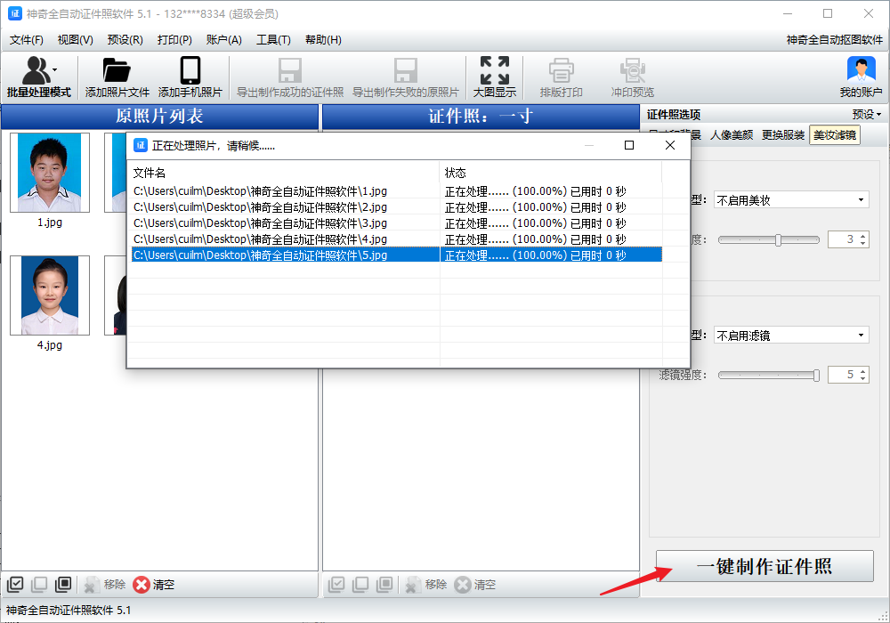Click the status cell of the 1.jpg row

551,191
